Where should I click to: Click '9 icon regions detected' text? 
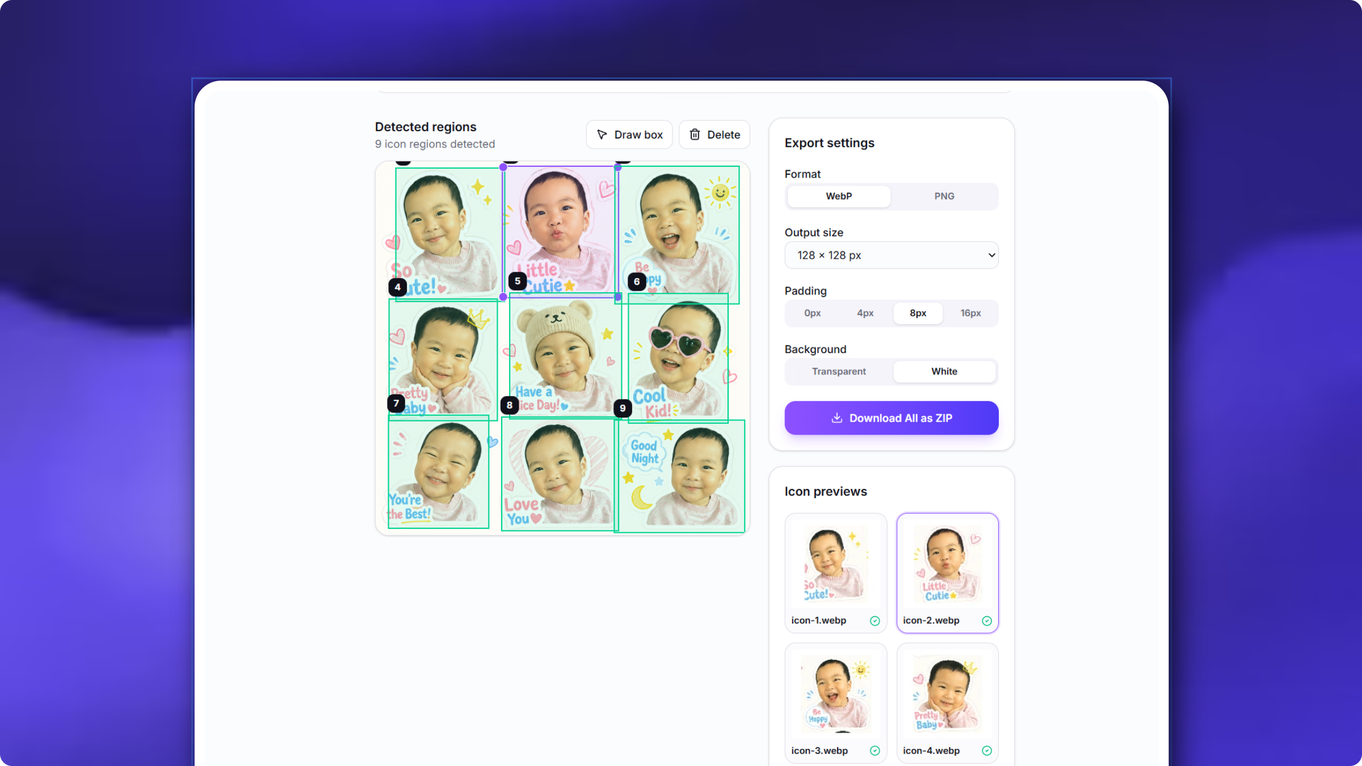435,144
